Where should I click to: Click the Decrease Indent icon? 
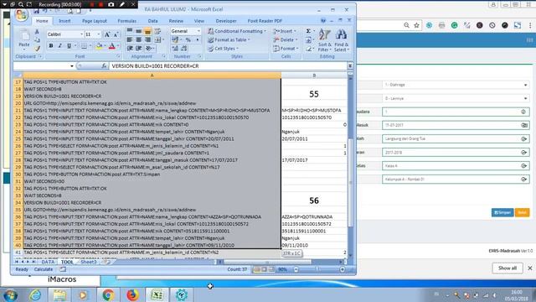click(130, 49)
